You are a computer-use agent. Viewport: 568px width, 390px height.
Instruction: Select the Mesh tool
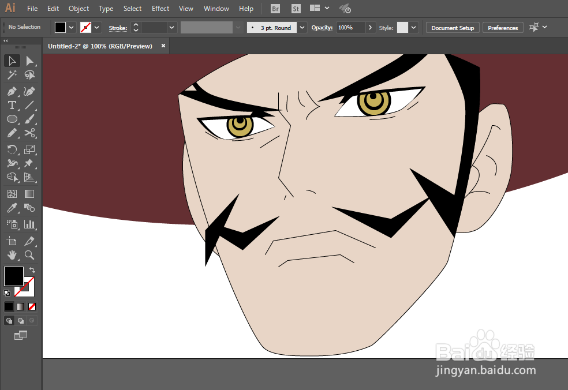12,194
